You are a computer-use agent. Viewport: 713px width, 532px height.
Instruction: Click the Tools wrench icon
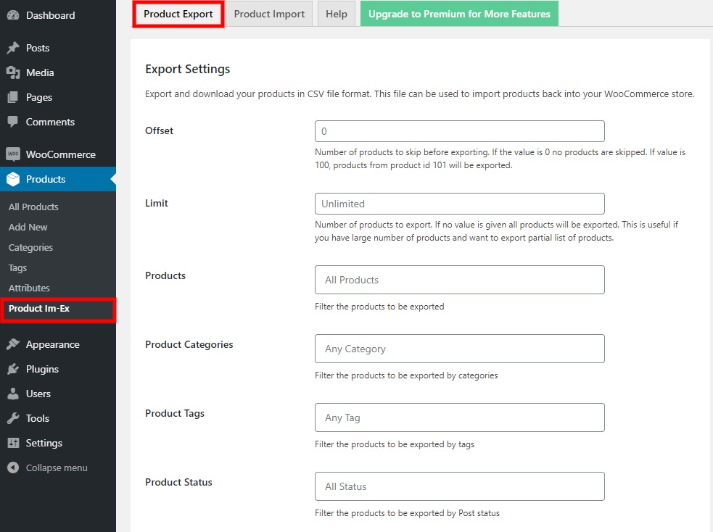[13, 418]
